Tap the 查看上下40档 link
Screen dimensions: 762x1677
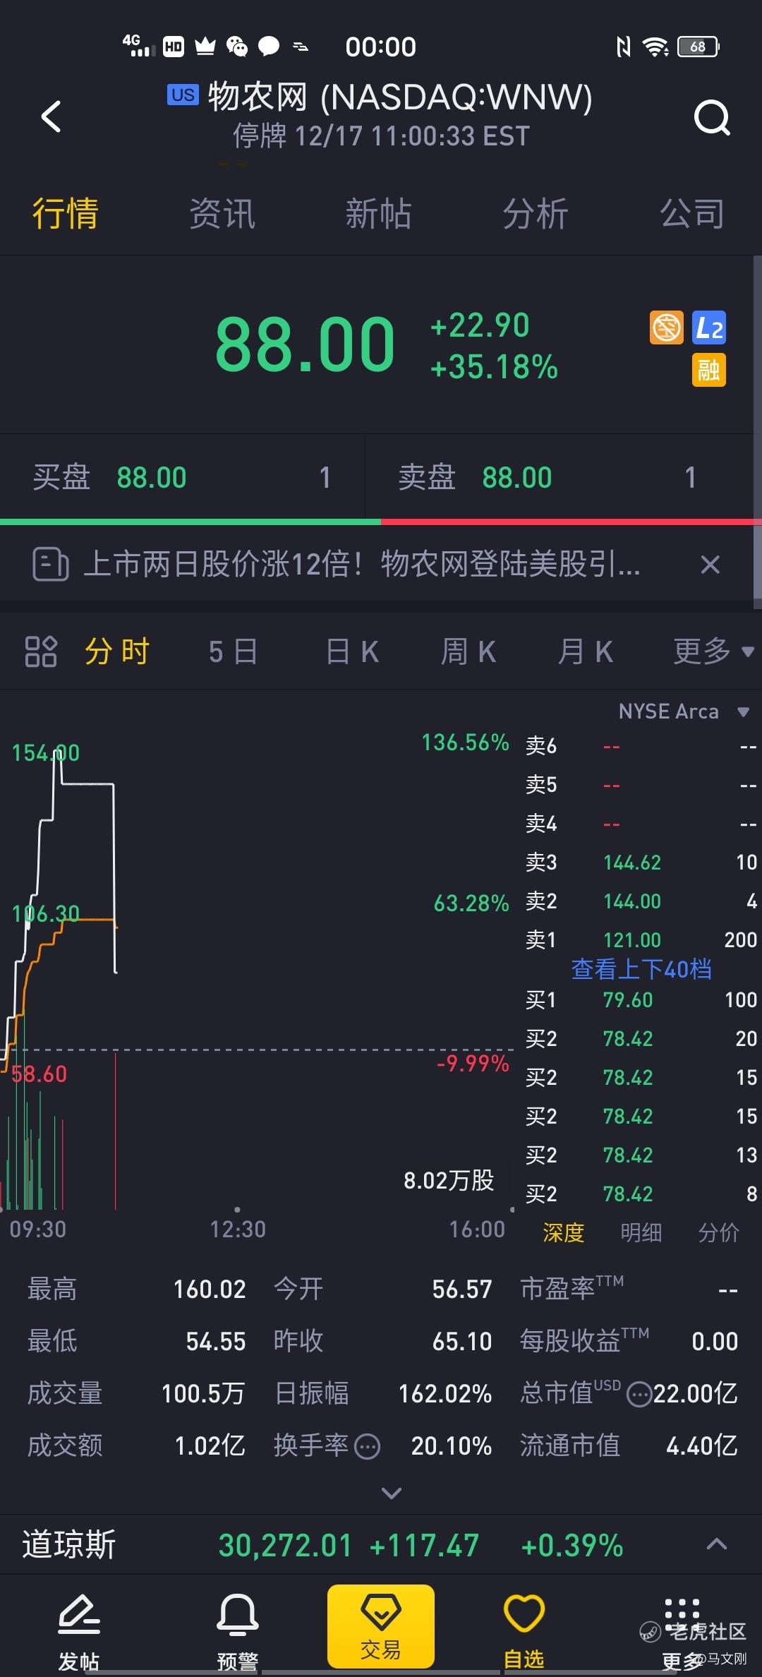641,969
